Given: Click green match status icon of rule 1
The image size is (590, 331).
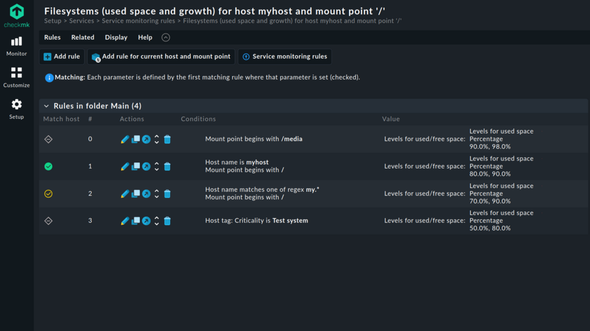Looking at the screenshot, I should point(48,166).
